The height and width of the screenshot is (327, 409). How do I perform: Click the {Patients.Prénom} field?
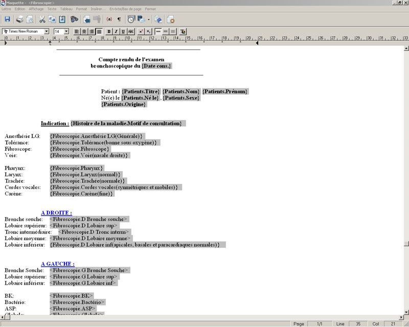tap(225, 91)
